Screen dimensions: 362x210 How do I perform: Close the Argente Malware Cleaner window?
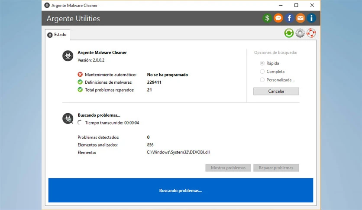[x=312, y=5]
